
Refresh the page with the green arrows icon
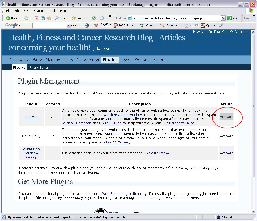pyautogui.click(x=43, y=18)
